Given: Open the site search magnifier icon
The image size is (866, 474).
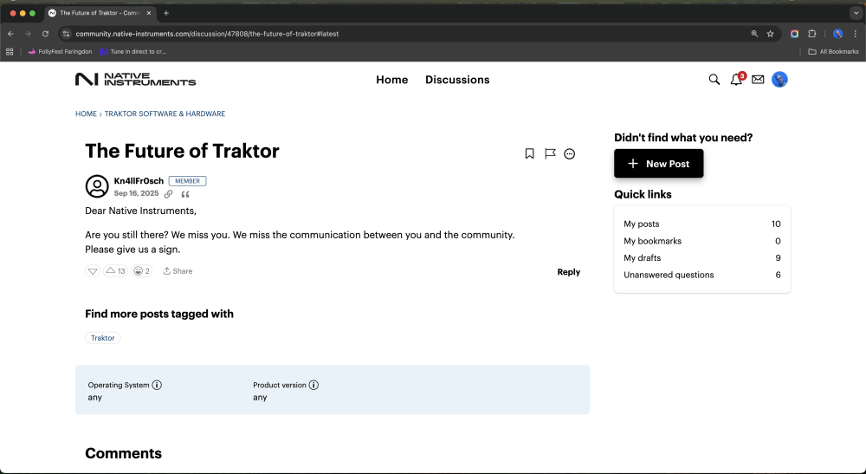Looking at the screenshot, I should pos(714,80).
